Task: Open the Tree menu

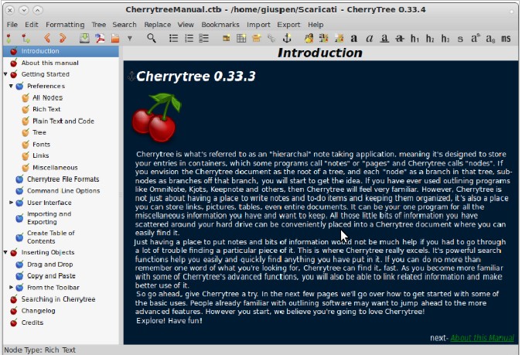Action: pyautogui.click(x=98, y=25)
